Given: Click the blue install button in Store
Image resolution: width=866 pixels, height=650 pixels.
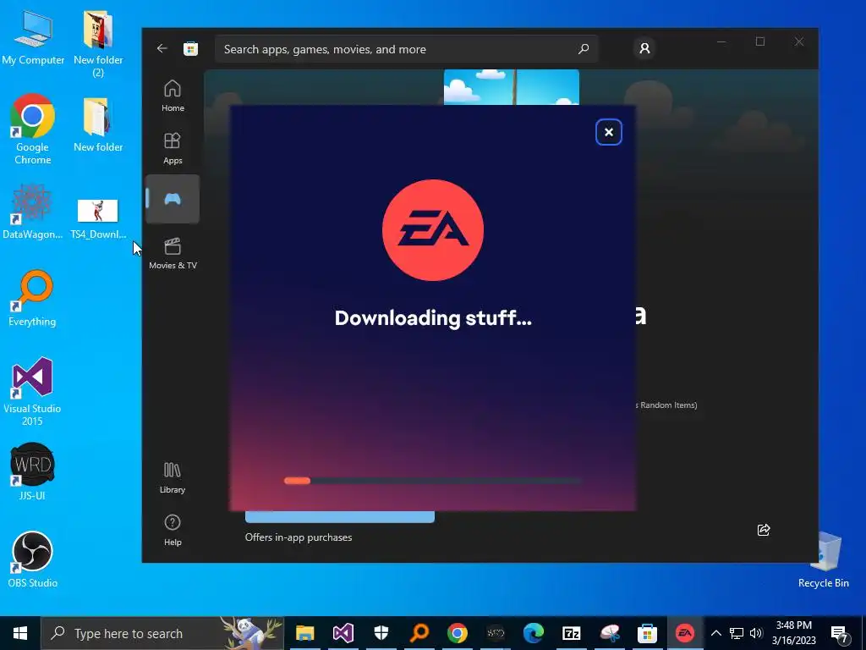Looking at the screenshot, I should pos(340,517).
